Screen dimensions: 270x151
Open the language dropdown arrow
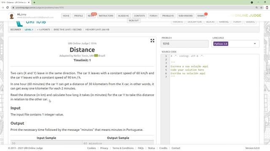click(x=255, y=44)
